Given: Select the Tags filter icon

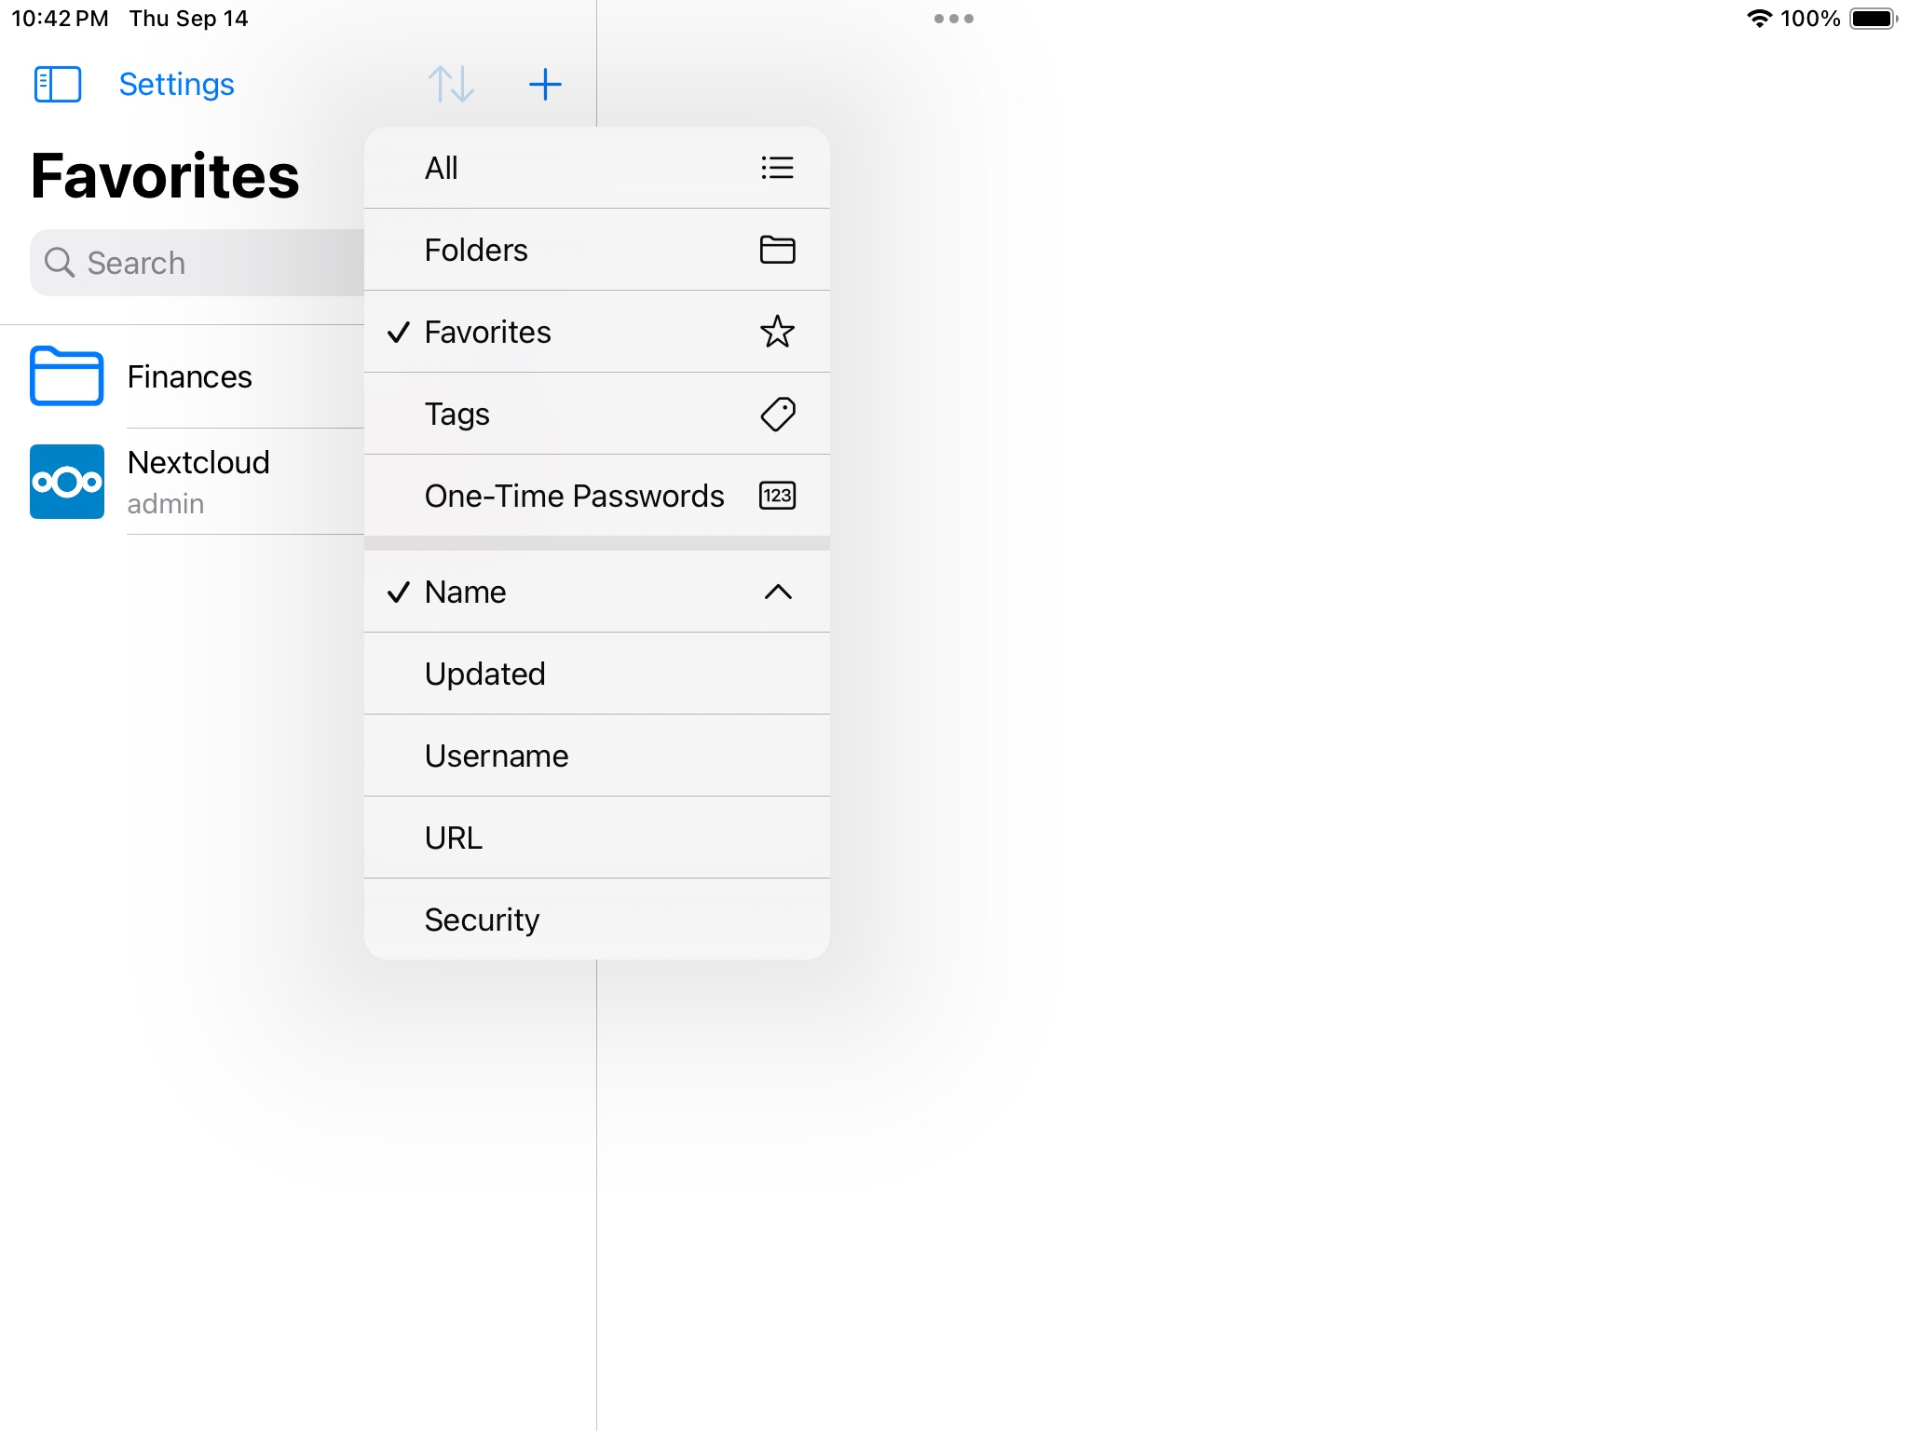Looking at the screenshot, I should point(778,414).
